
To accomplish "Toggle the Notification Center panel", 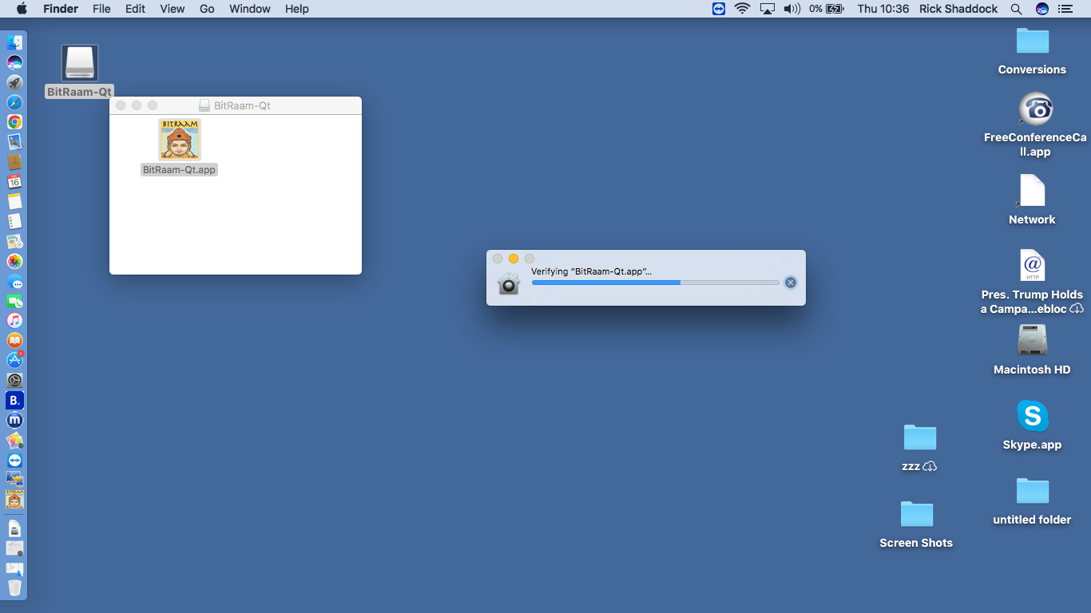I will click(1065, 9).
